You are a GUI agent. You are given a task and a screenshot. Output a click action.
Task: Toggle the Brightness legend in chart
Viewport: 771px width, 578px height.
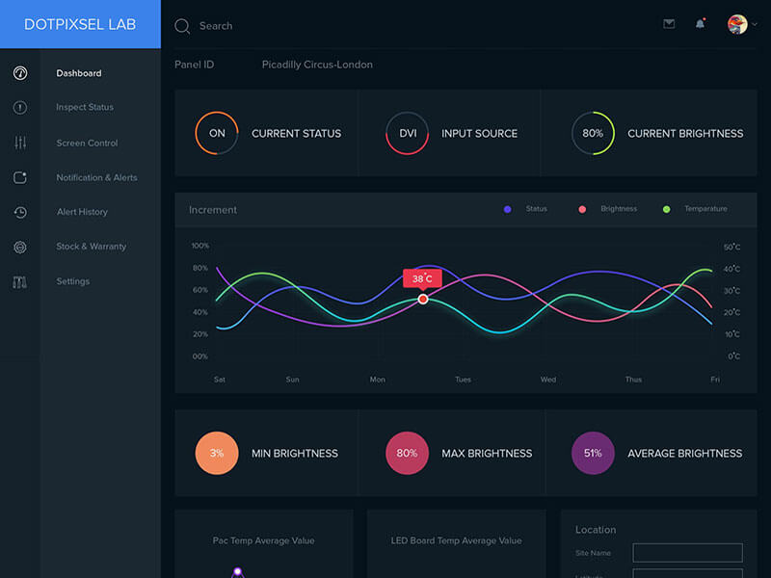(x=608, y=209)
